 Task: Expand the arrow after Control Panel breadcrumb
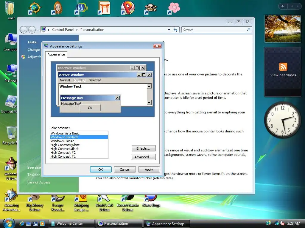[77, 30]
